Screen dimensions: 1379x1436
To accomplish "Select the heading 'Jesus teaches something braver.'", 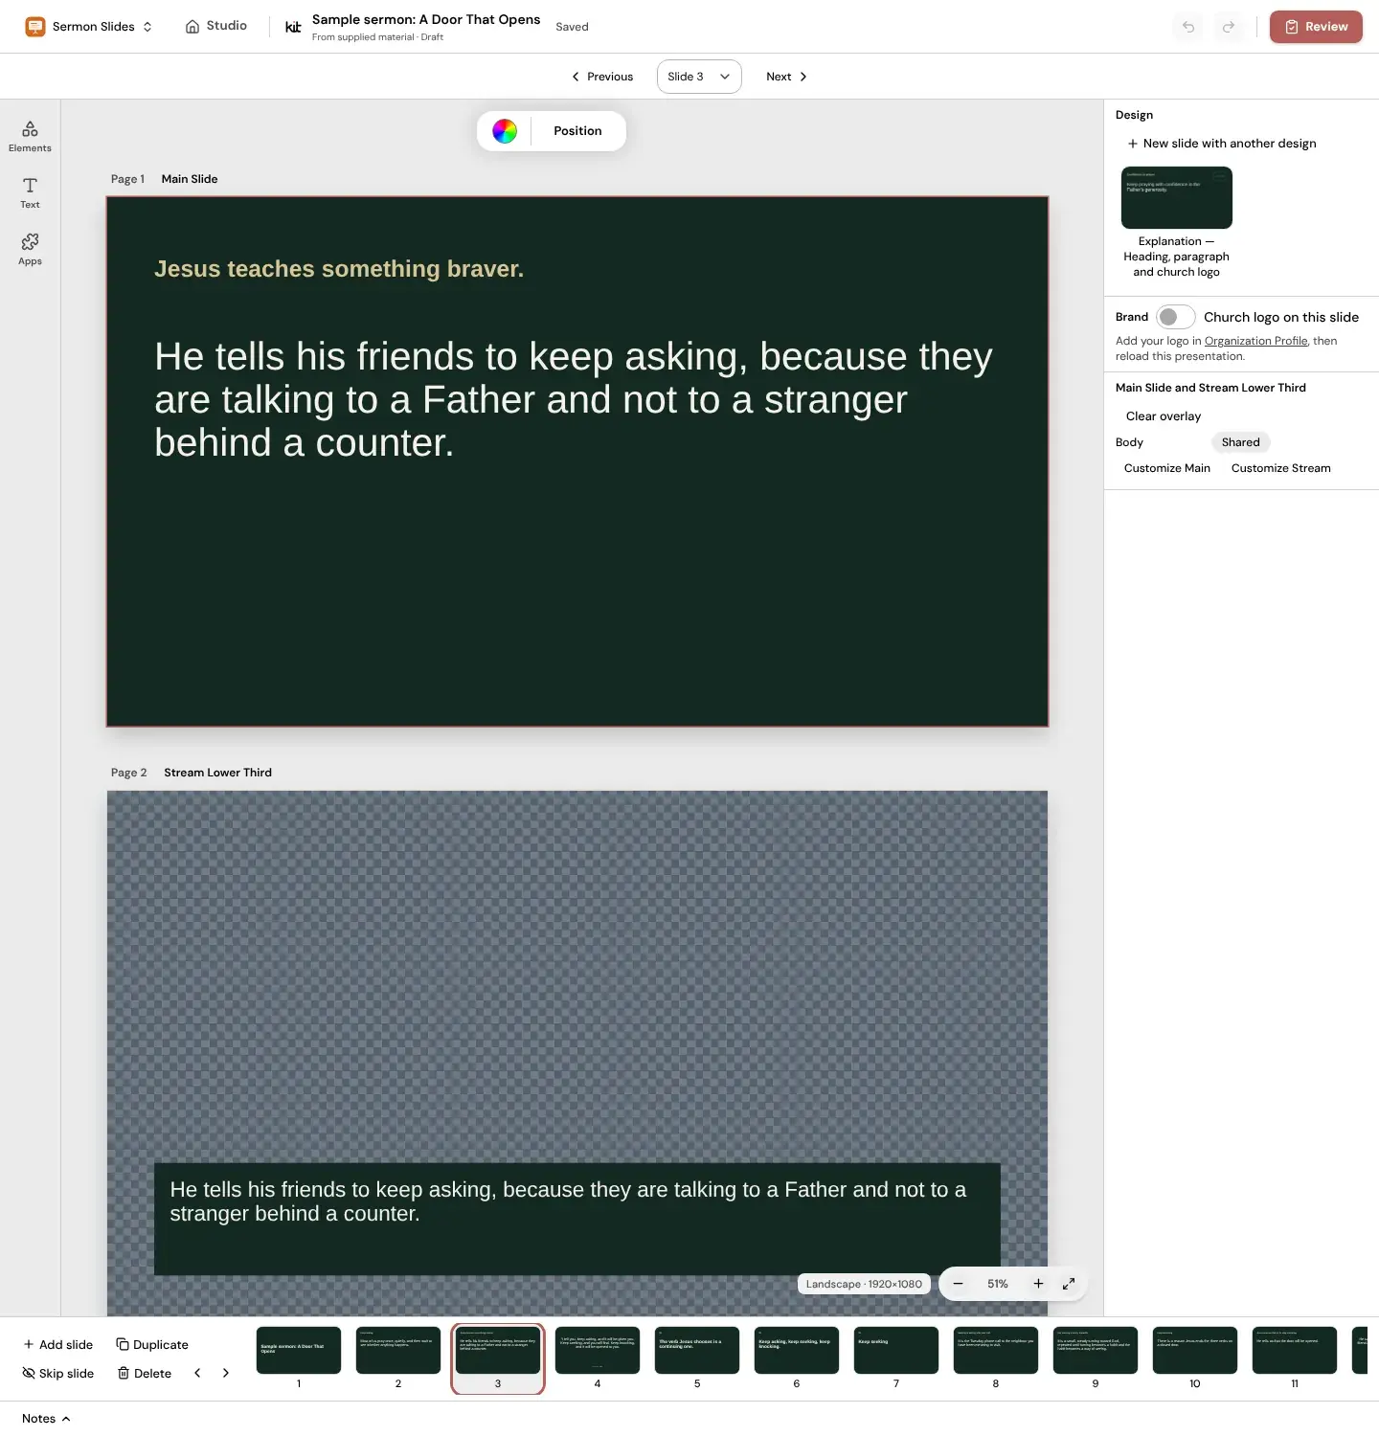I will coord(339,269).
